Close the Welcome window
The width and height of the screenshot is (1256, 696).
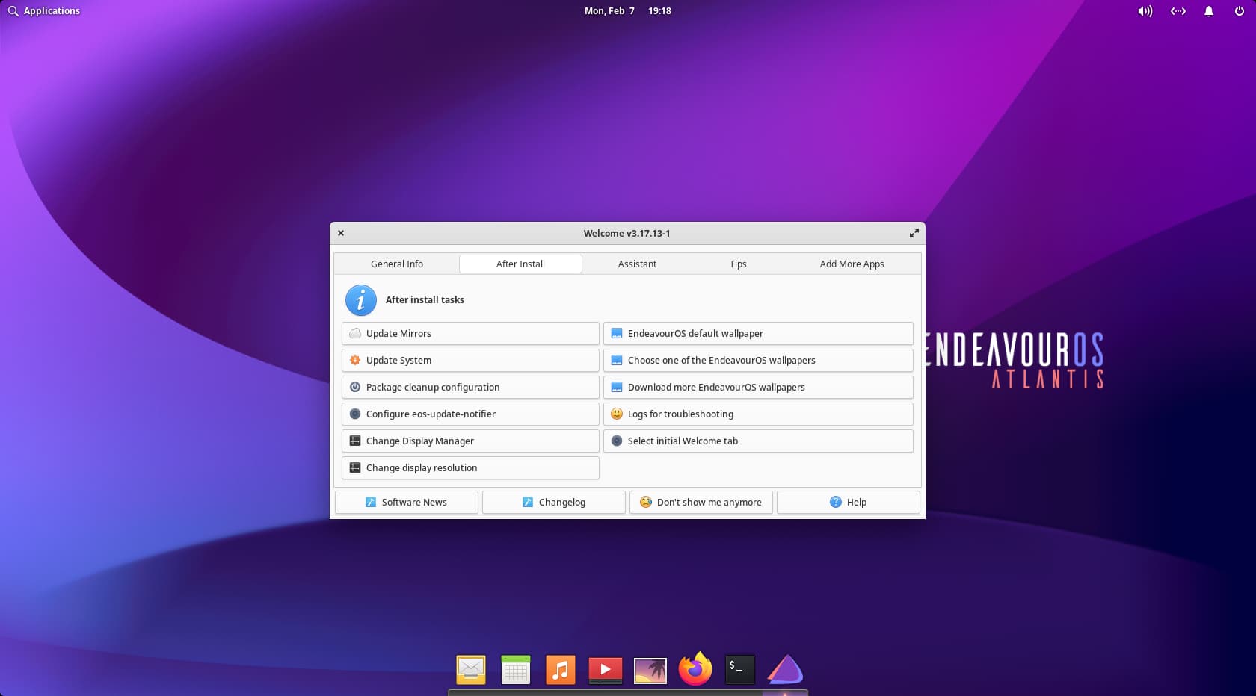[x=341, y=233]
